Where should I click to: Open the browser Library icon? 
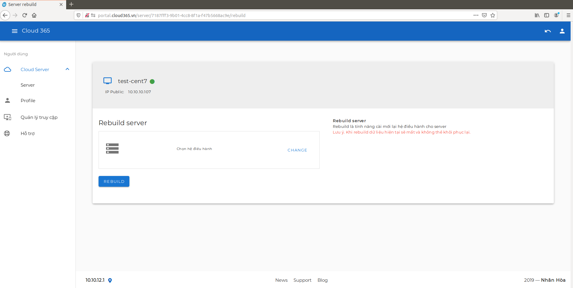(x=537, y=15)
